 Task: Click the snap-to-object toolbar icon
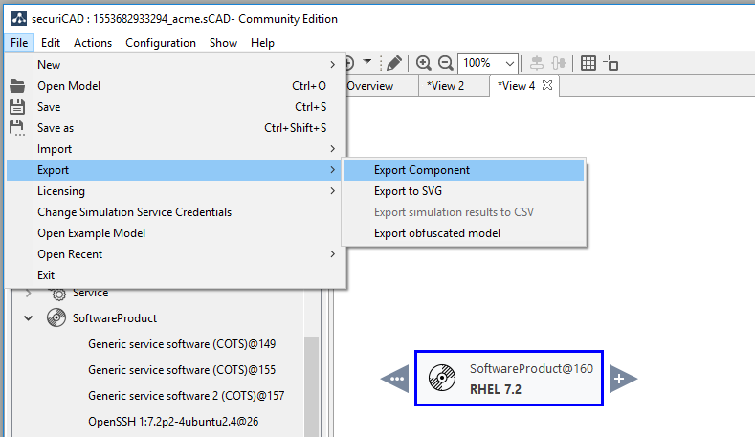611,63
